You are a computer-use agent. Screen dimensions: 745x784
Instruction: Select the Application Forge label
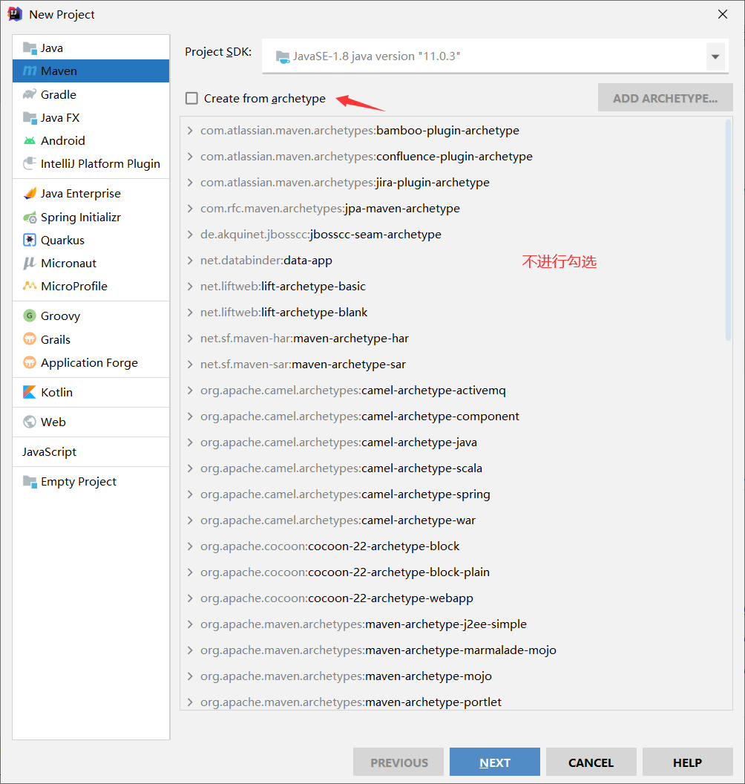point(90,362)
